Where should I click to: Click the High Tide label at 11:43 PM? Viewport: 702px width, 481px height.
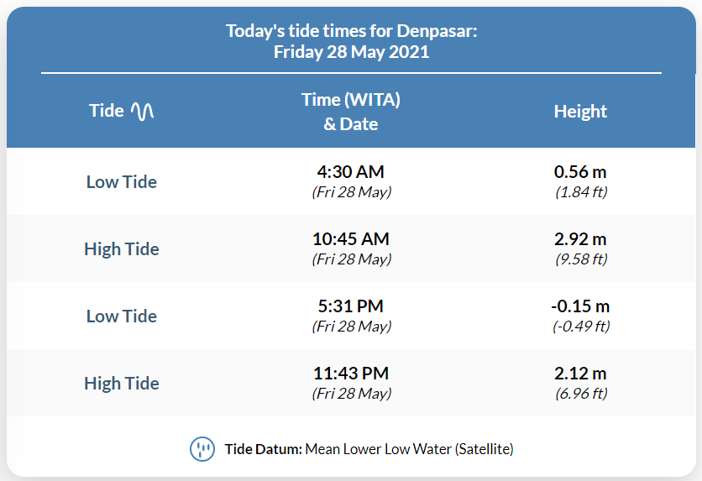121,383
